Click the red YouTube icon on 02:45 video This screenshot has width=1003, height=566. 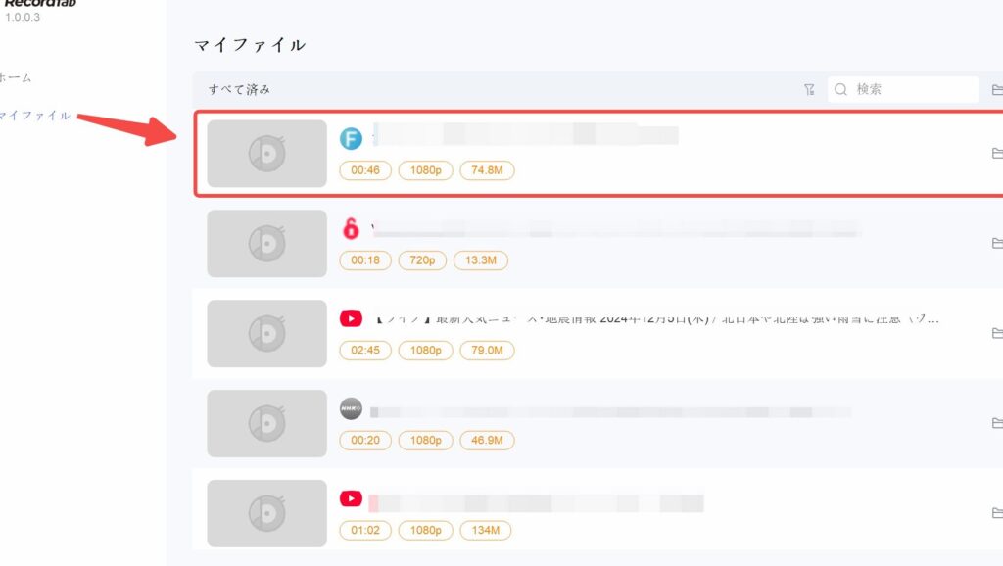coord(351,319)
